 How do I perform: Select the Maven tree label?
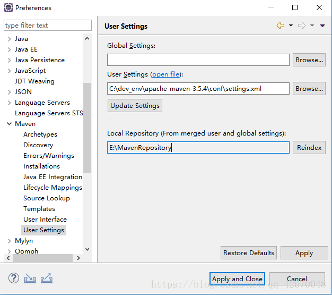[x=25, y=124]
